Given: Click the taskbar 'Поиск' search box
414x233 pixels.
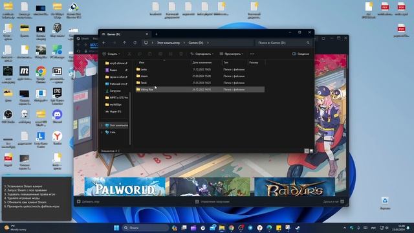Looking at the screenshot, I should (145, 228).
